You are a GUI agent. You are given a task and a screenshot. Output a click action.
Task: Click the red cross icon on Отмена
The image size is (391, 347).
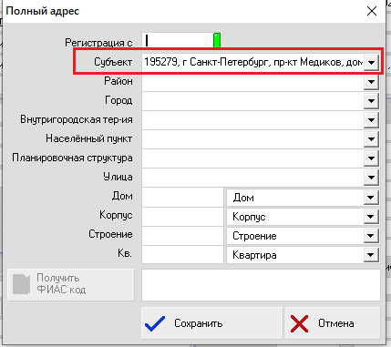(x=299, y=323)
